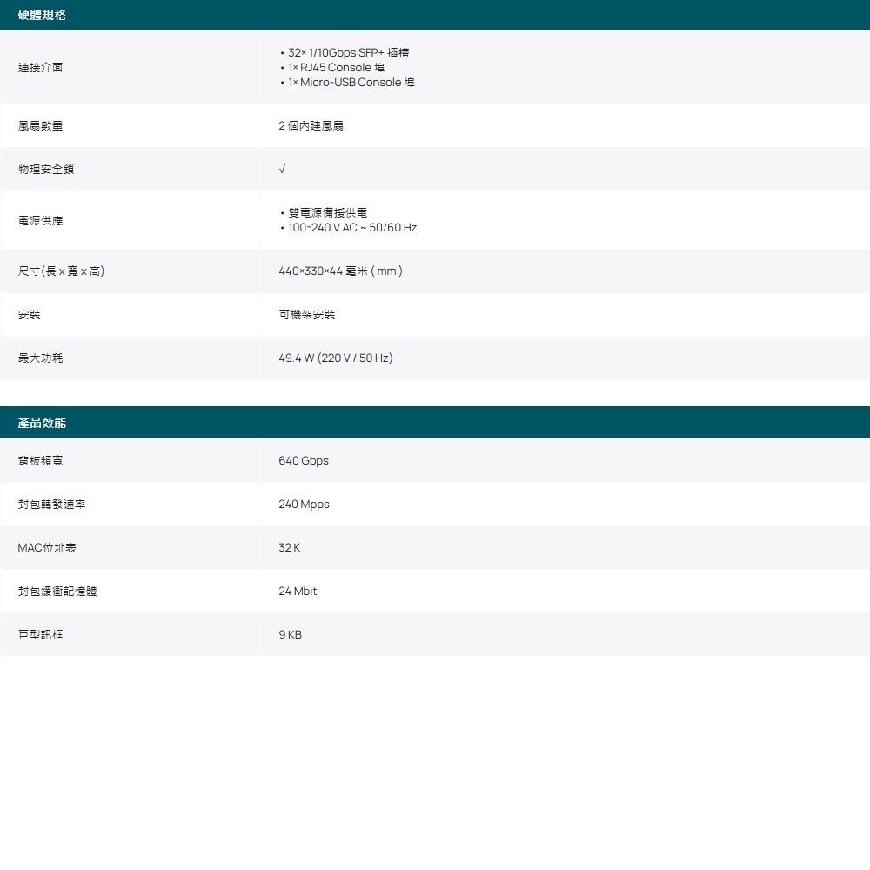Click the 32 K value

(x=290, y=547)
